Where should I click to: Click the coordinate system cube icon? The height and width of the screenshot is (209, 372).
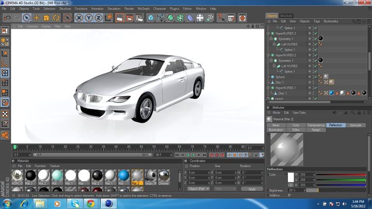pyautogui.click(x=109, y=18)
